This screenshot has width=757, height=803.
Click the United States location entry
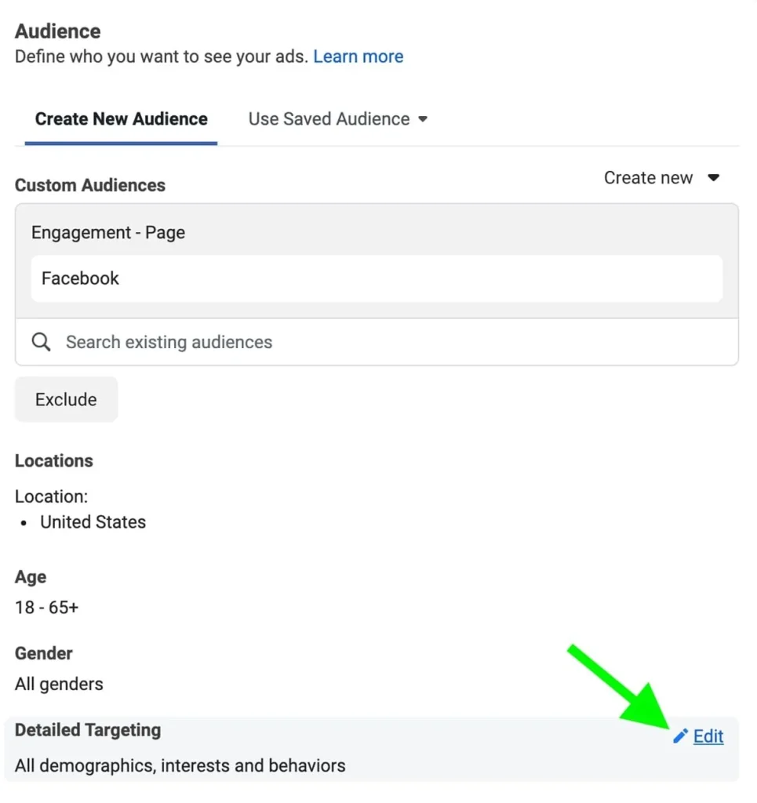93,522
